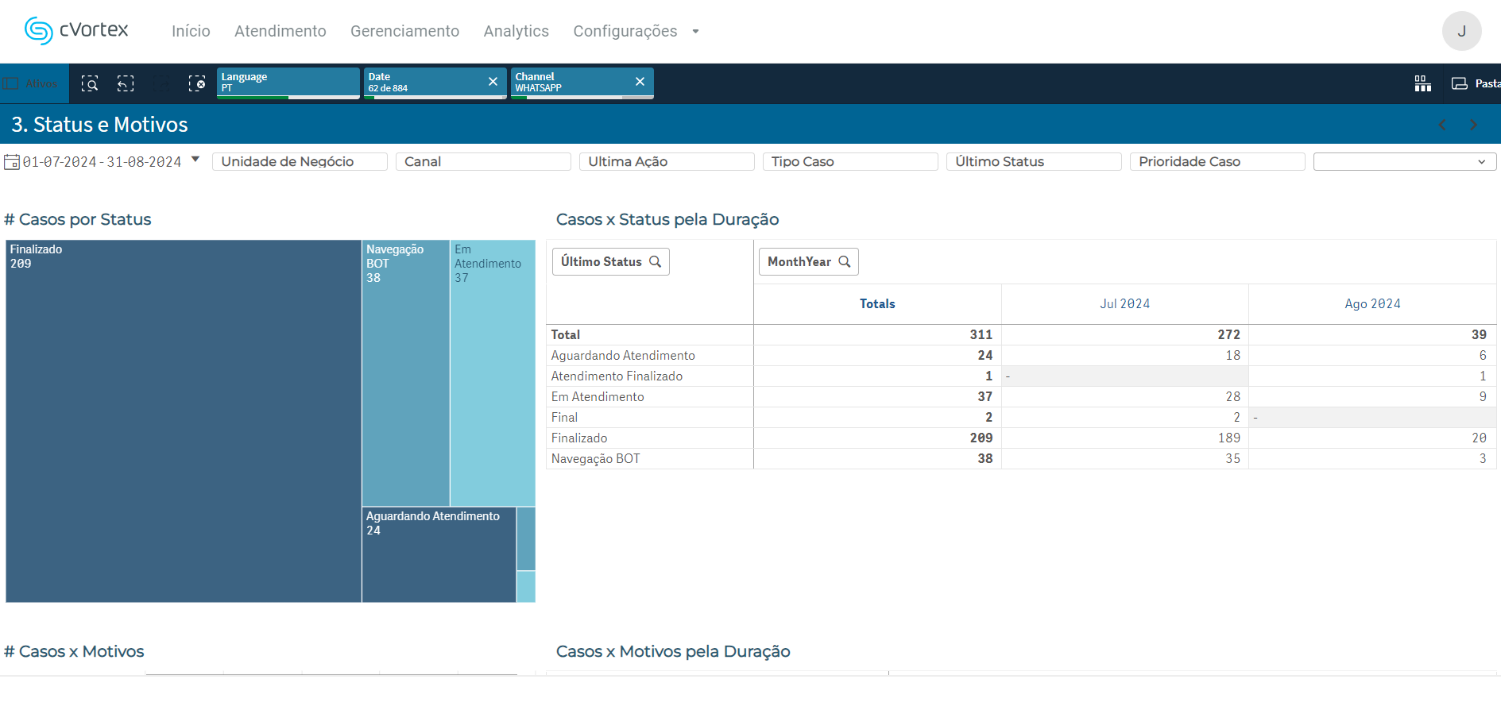Open the Pasta sheets panel
The height and width of the screenshot is (710, 1501).
tap(1475, 83)
